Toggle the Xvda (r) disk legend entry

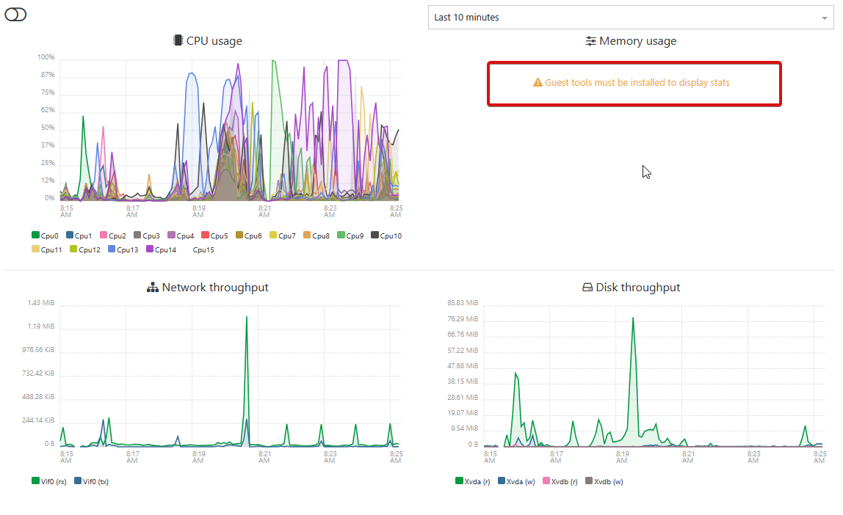point(472,481)
